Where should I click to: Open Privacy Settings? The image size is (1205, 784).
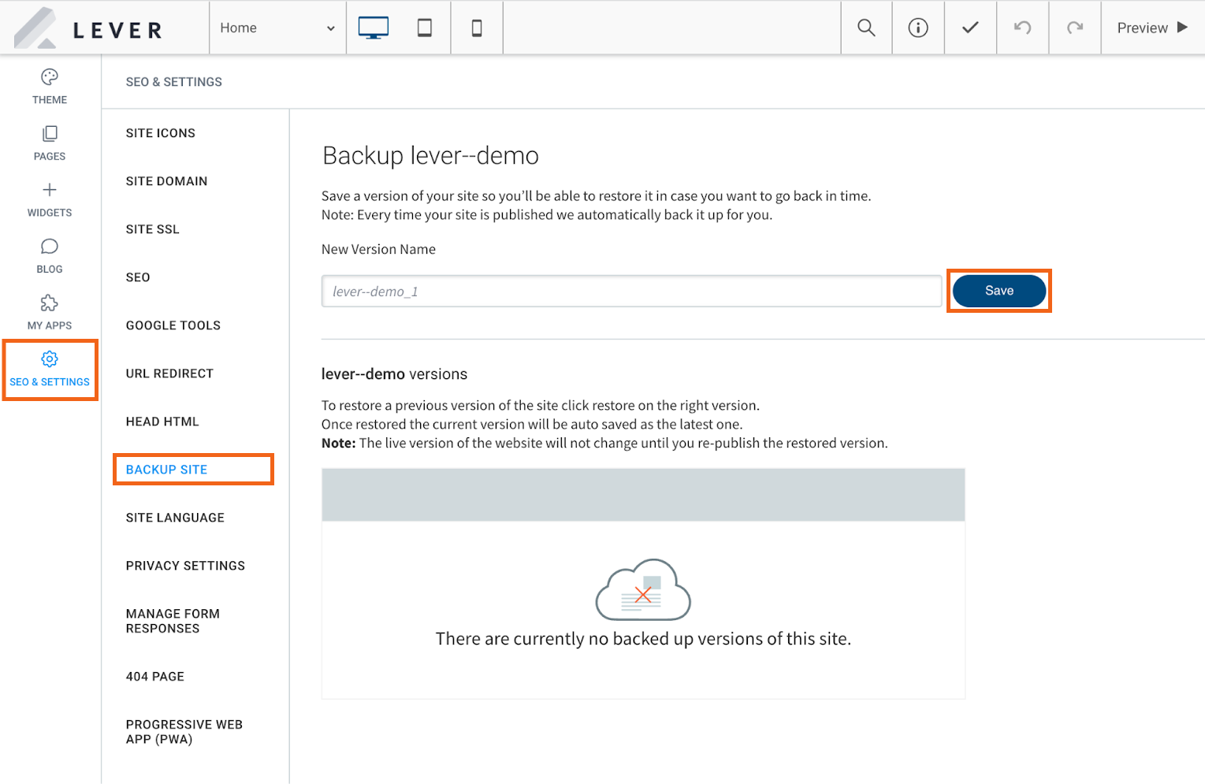tap(185, 566)
